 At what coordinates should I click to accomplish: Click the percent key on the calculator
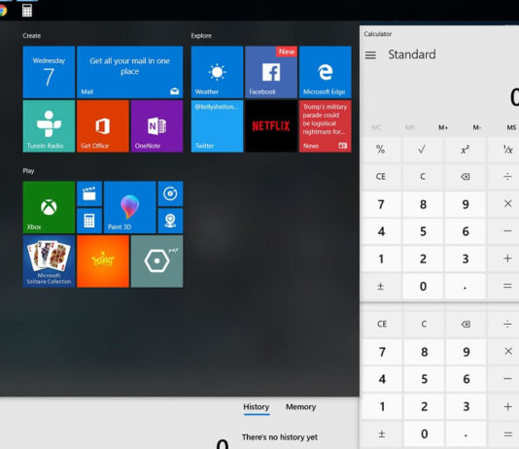point(381,150)
